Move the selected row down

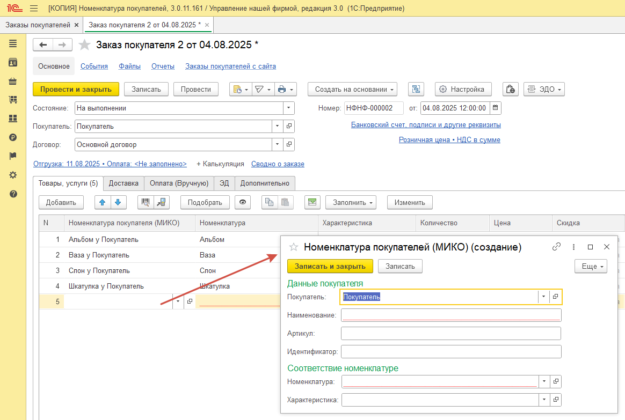tap(118, 202)
